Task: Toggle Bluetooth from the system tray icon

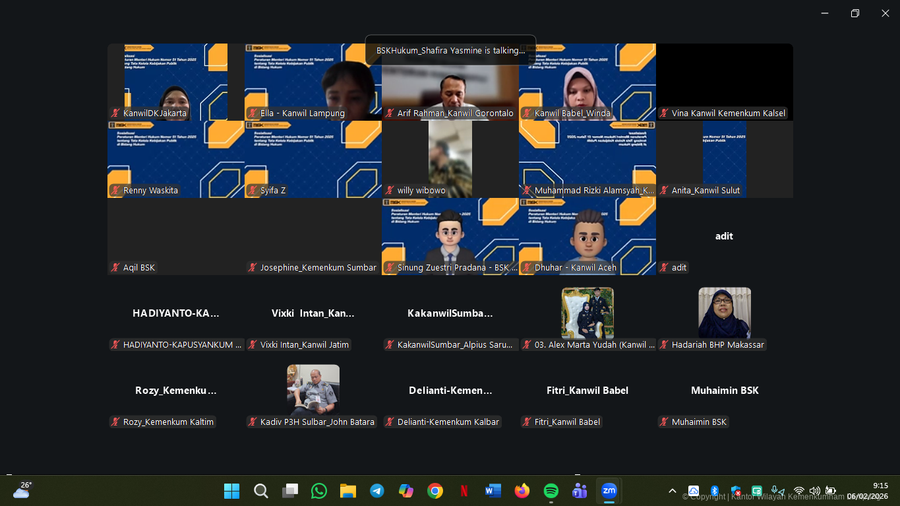Action: click(714, 491)
